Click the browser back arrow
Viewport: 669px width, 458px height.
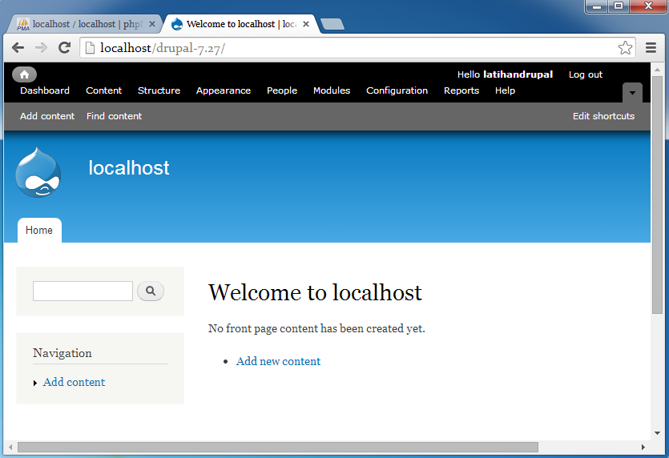[x=18, y=48]
